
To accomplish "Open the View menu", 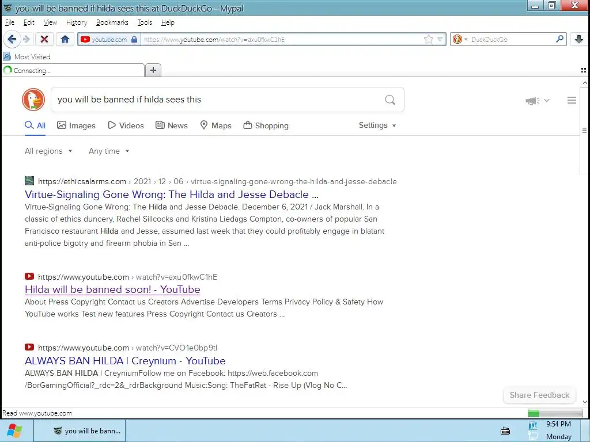I will 51,22.
